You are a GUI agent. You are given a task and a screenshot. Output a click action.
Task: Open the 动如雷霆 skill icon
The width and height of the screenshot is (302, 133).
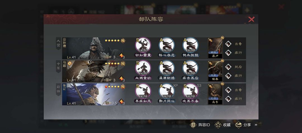tap(143, 45)
